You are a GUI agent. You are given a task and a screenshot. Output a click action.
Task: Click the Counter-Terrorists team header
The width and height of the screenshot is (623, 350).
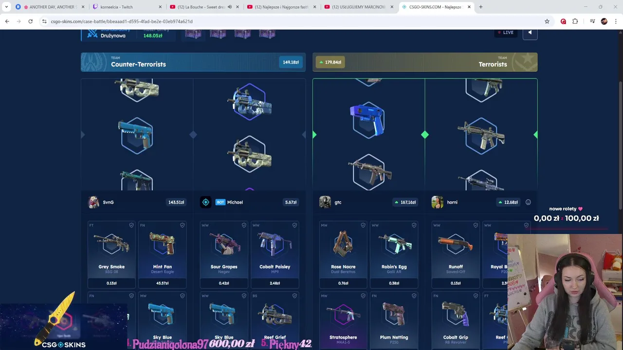point(193,62)
